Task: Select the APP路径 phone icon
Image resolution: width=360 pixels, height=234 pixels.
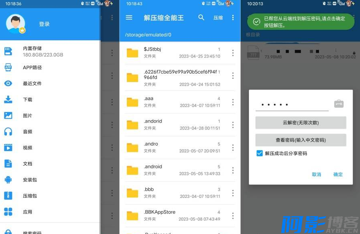Action: point(8,68)
